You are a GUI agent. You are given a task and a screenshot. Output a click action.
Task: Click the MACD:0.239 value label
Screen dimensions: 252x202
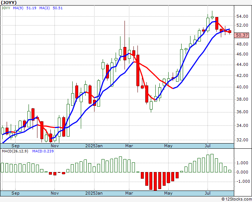click(43, 151)
